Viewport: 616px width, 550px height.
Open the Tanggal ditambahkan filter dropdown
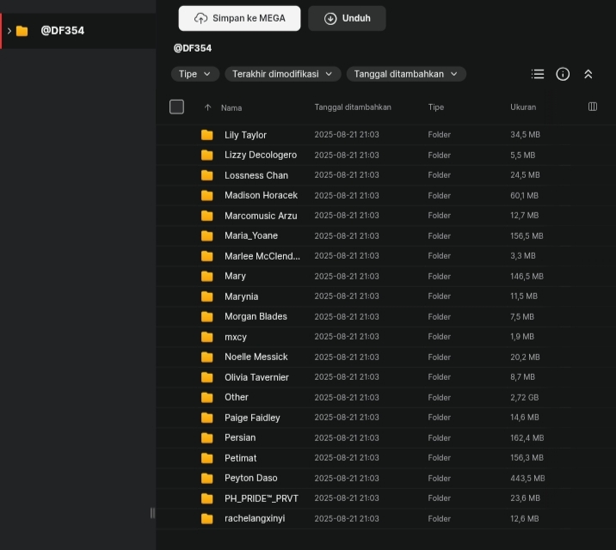pos(406,74)
